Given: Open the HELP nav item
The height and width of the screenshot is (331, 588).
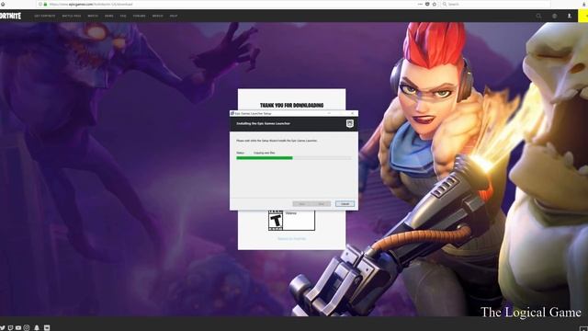Looking at the screenshot, I should click(x=174, y=17).
